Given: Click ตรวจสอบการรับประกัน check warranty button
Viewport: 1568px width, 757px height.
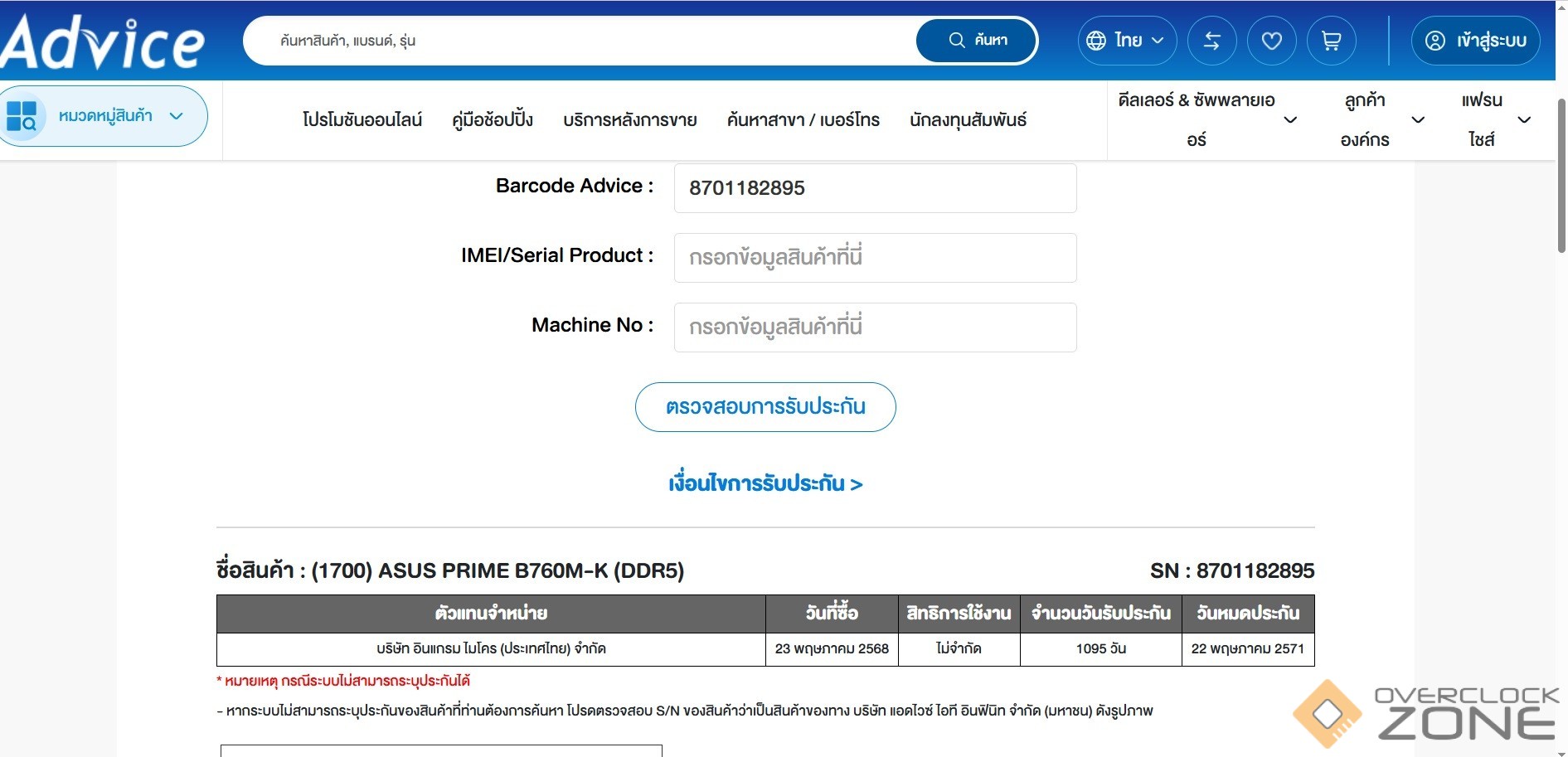Looking at the screenshot, I should tap(765, 407).
